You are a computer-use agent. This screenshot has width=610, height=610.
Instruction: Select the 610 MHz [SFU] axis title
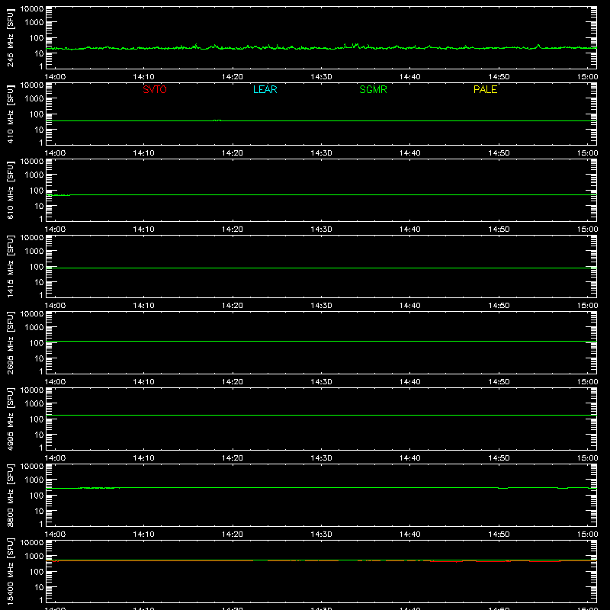[x=10, y=190]
